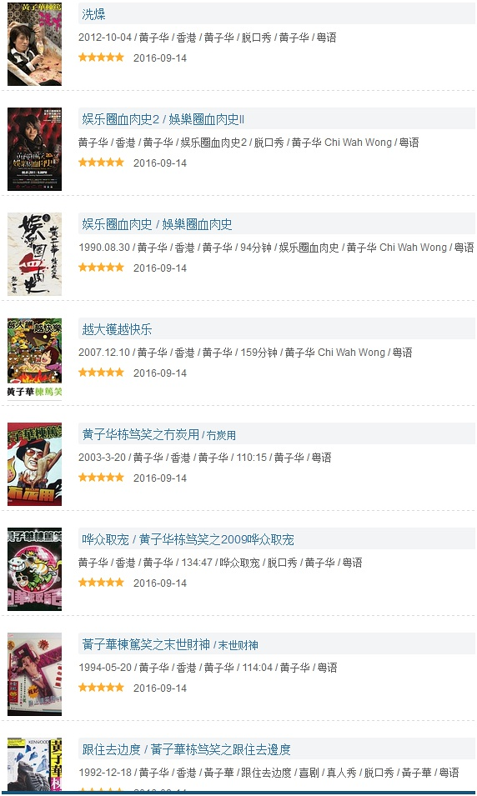477x796 pixels.
Task: Click the 娱乐圈血肉史2 red poster thumbnail
Action: (34, 149)
